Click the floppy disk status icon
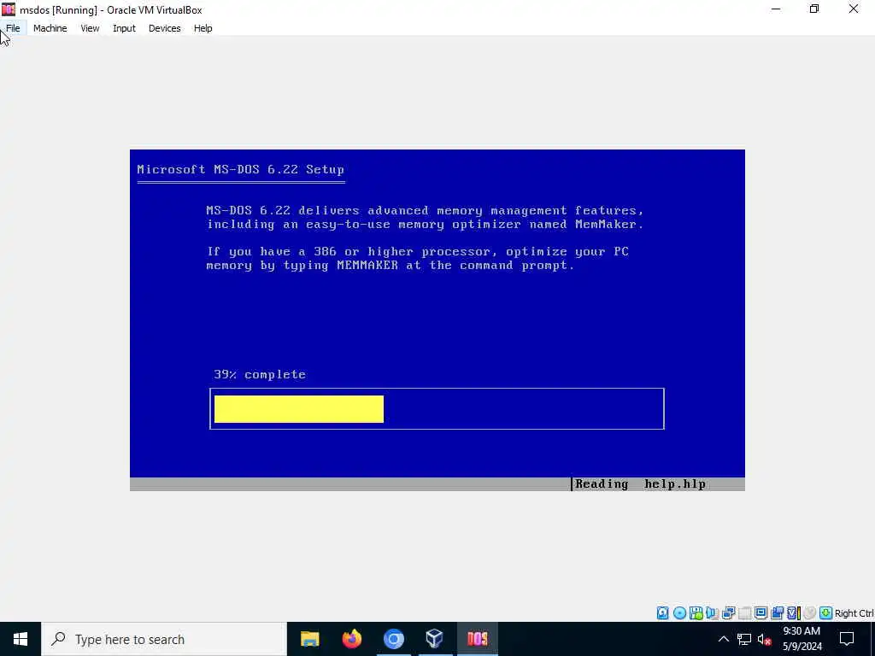 696,613
